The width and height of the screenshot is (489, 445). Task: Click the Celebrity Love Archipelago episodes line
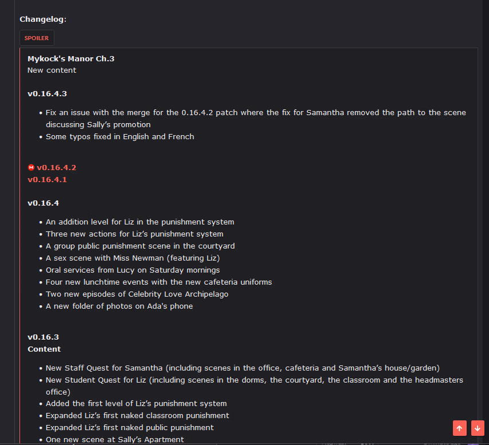click(145, 294)
